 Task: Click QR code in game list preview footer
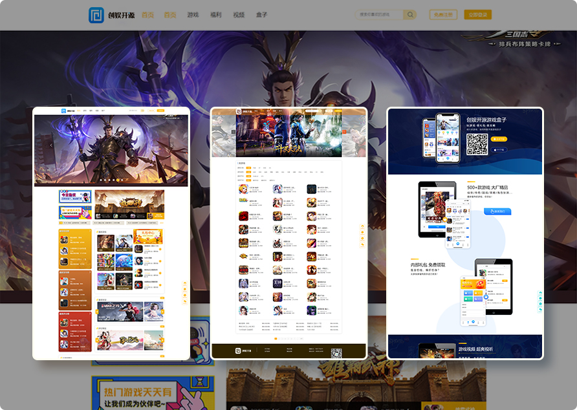point(336,353)
